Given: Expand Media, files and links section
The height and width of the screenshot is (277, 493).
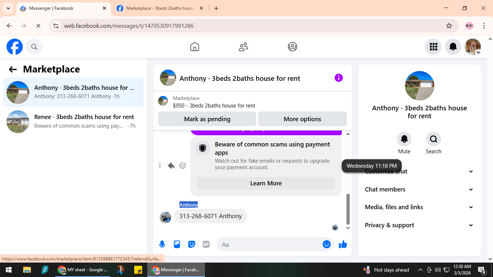Looking at the screenshot, I should [x=419, y=207].
